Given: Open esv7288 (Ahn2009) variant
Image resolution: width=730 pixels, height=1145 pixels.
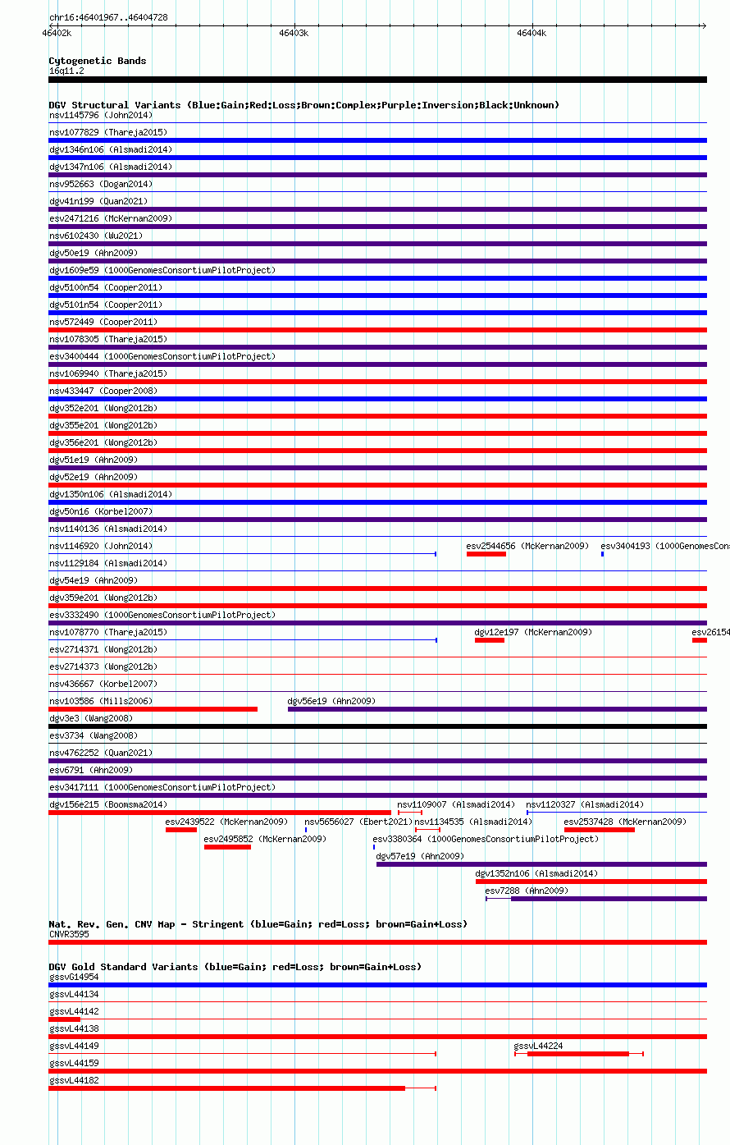Looking at the screenshot, I should (596, 899).
